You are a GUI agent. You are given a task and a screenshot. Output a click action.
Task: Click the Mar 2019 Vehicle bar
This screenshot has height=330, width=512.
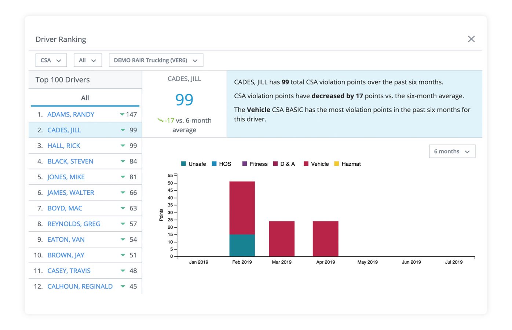pyautogui.click(x=282, y=239)
